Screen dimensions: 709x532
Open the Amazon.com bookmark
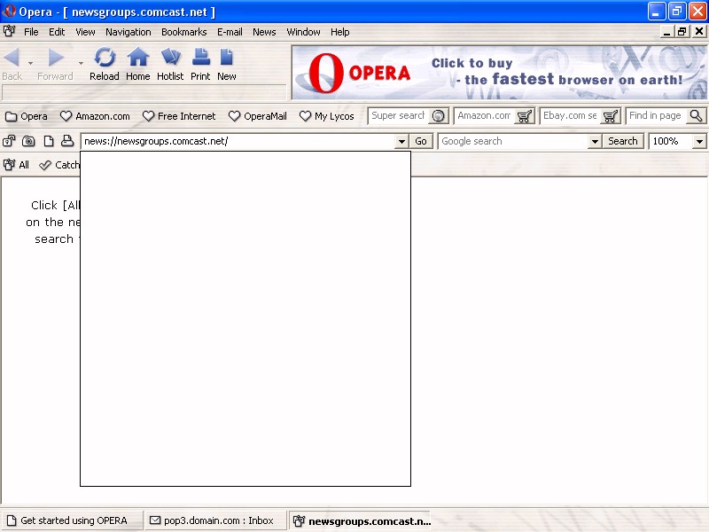[95, 116]
